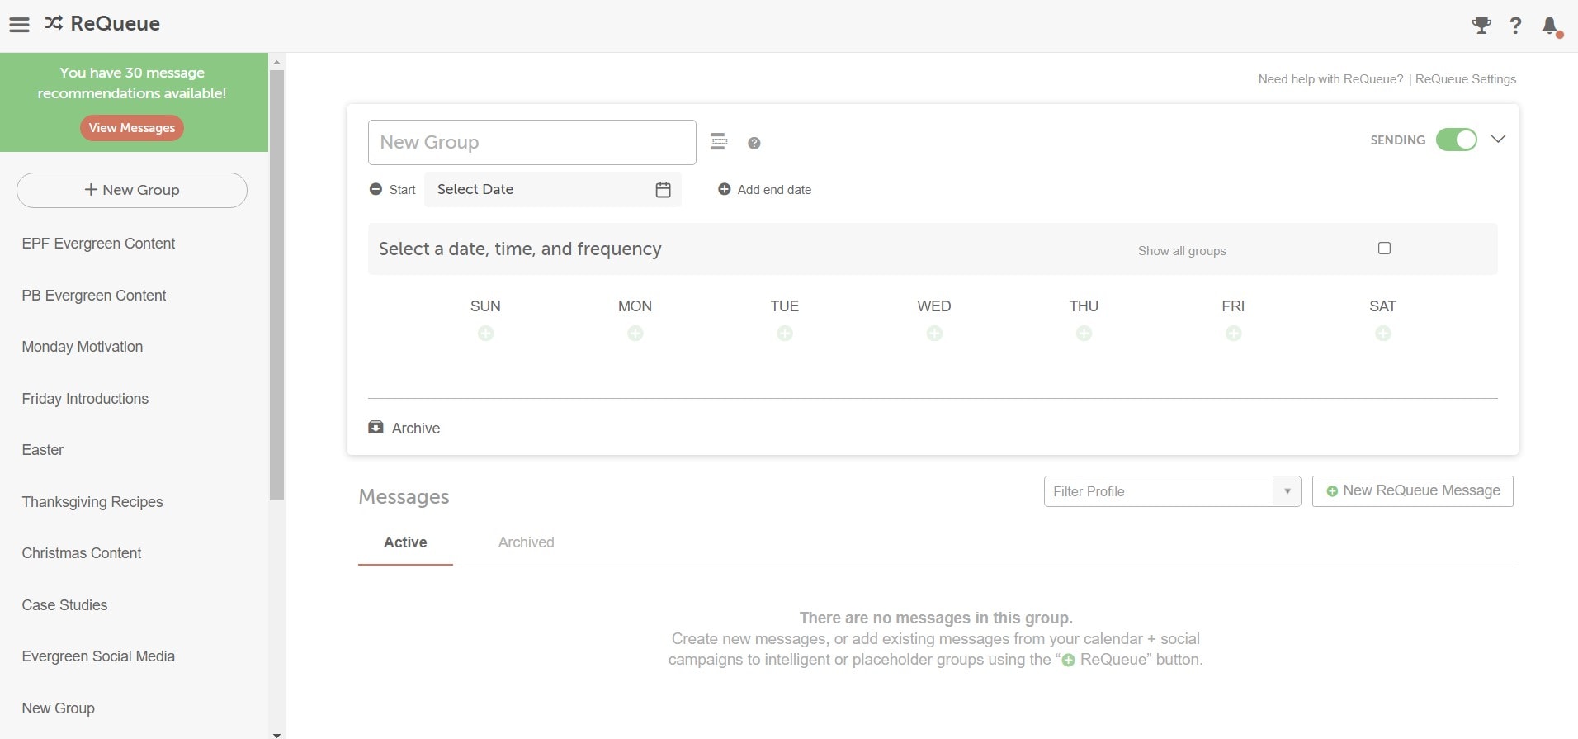
Task: Open the calendar picker icon
Action: click(x=663, y=190)
